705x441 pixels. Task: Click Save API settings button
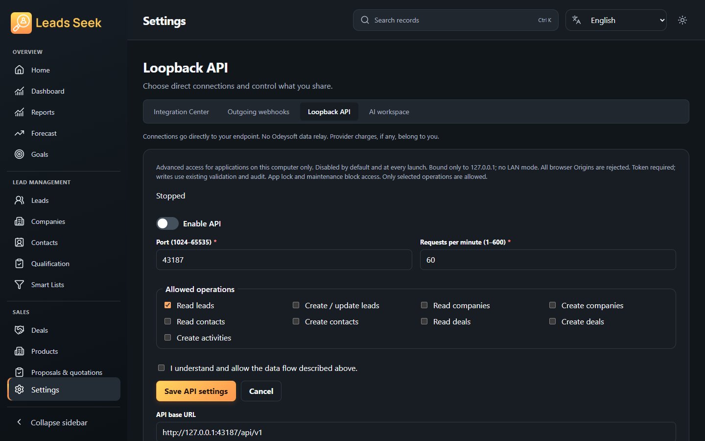(196, 391)
